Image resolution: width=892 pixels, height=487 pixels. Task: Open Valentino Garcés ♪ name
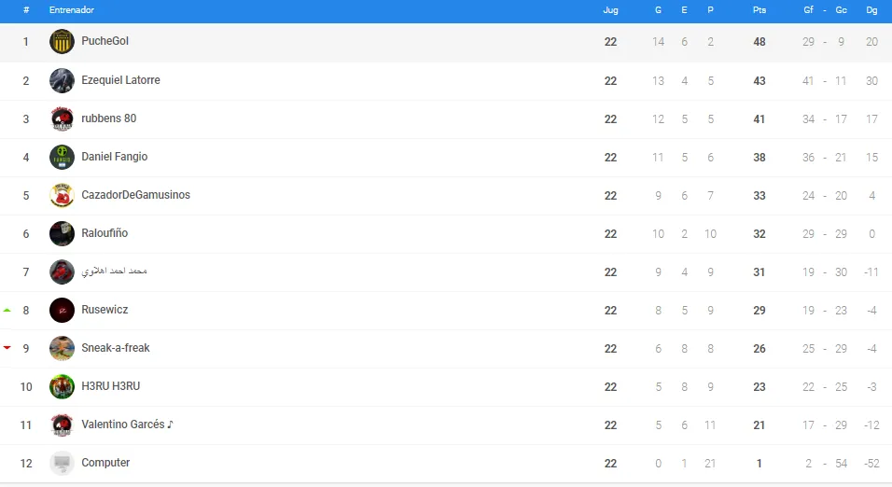[x=127, y=424]
